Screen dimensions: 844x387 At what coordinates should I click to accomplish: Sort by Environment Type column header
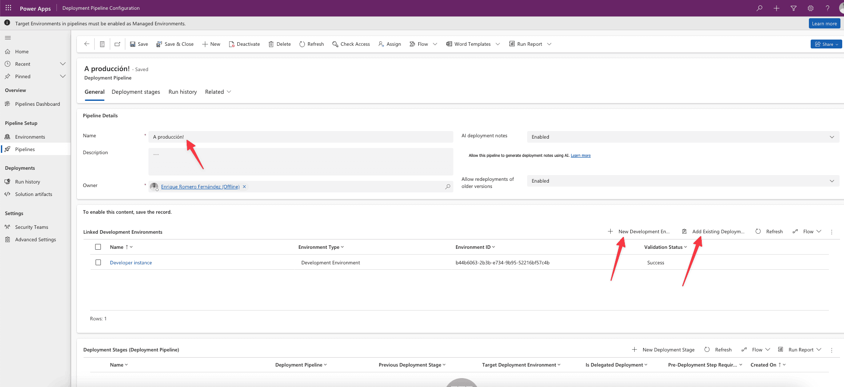click(321, 247)
